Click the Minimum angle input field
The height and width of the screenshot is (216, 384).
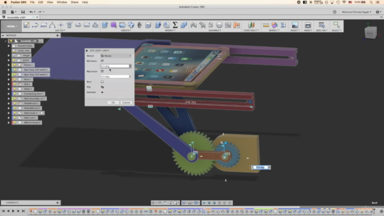point(115,66)
